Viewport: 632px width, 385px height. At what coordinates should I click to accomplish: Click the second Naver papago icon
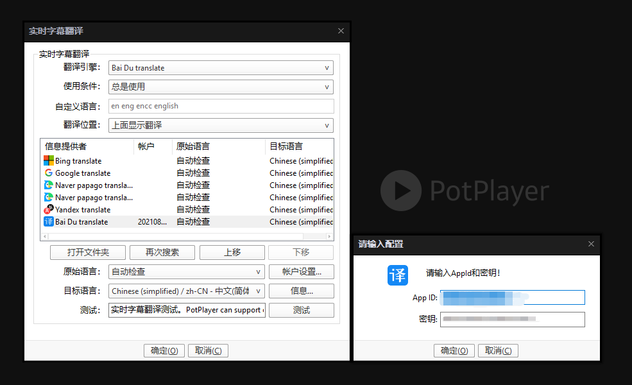click(48, 197)
